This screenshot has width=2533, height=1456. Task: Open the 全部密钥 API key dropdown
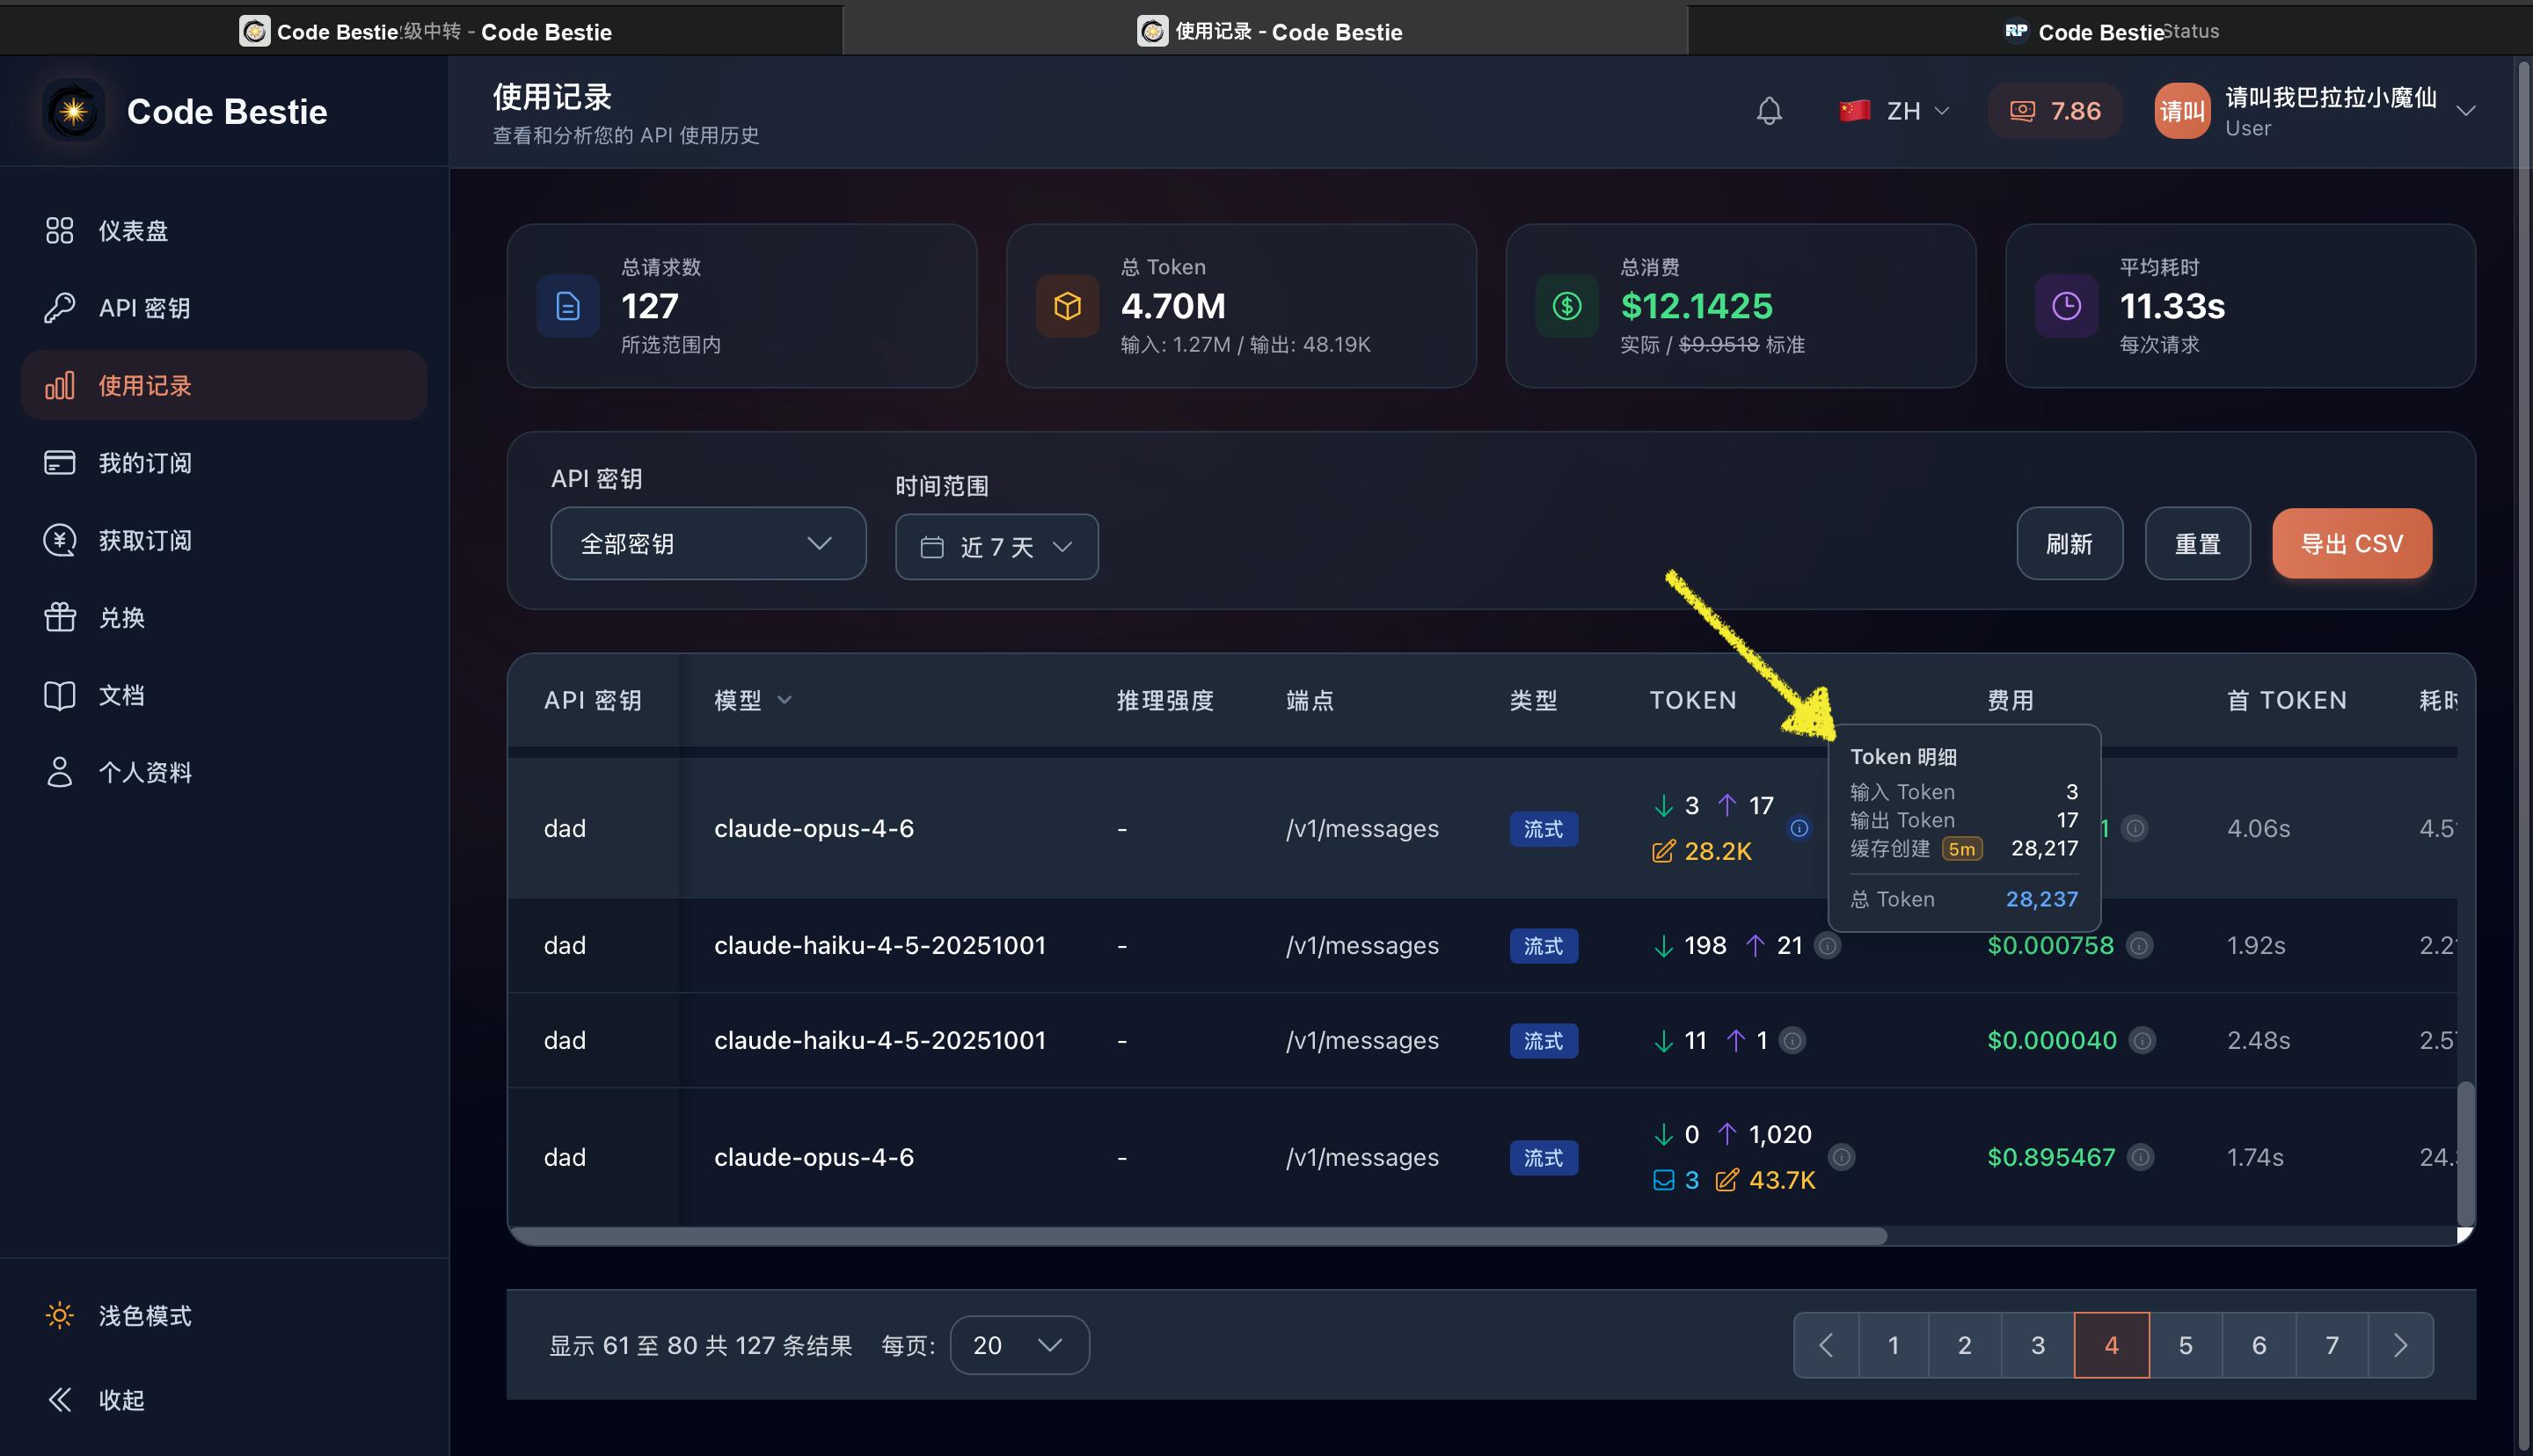(x=708, y=544)
